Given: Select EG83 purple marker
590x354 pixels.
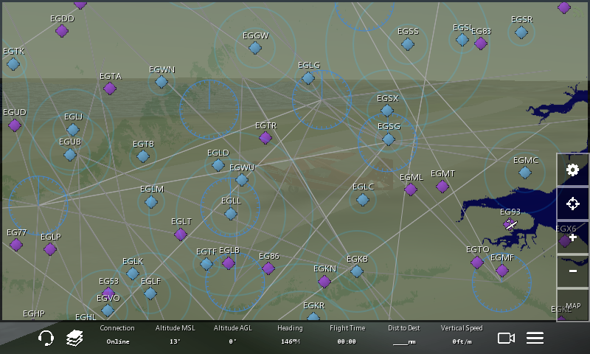Looking at the screenshot, I should [x=481, y=44].
